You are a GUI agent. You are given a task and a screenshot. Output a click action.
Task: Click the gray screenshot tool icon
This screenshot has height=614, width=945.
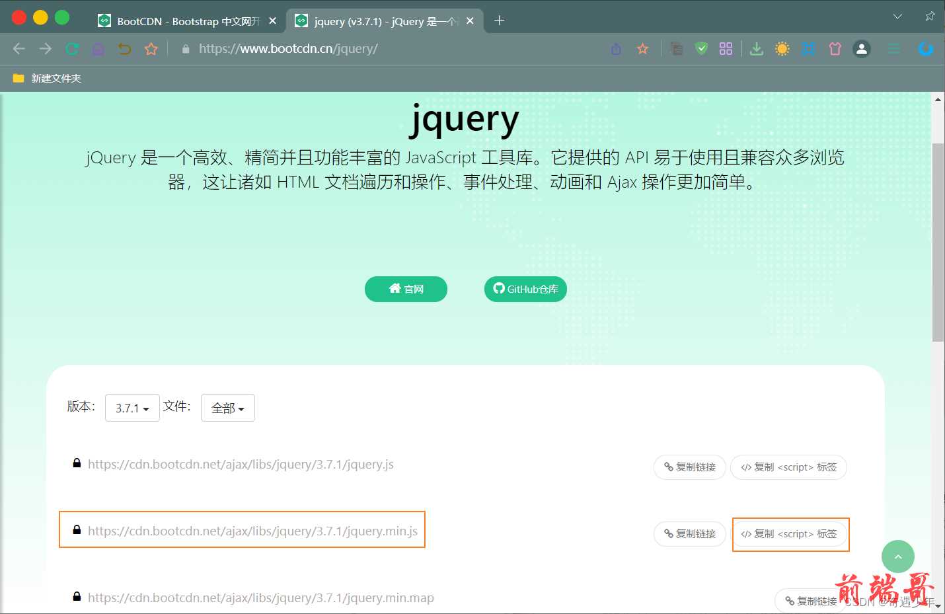[x=676, y=48]
